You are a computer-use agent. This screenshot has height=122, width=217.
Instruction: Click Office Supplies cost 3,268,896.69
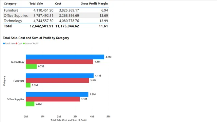[69, 16]
